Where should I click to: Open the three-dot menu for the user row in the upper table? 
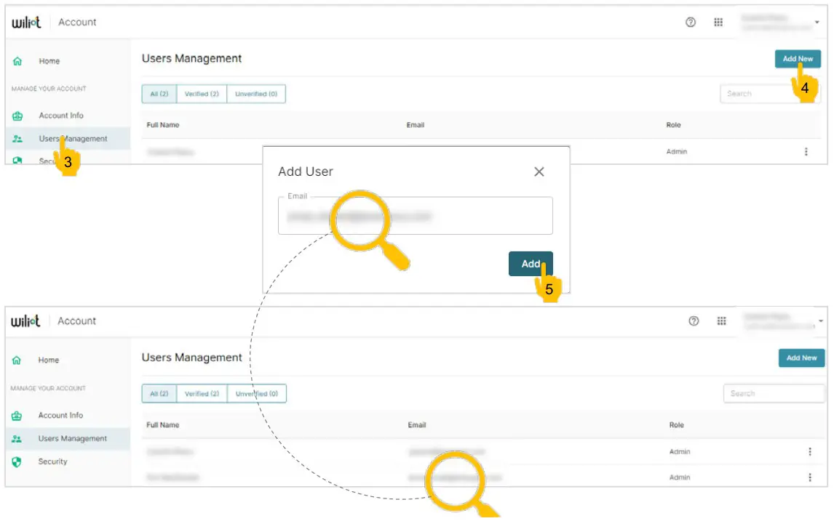(806, 152)
